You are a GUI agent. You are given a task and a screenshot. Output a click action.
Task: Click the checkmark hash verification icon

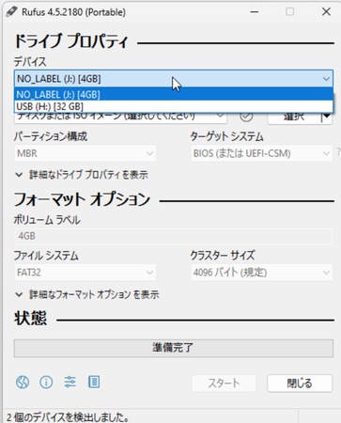tap(246, 117)
